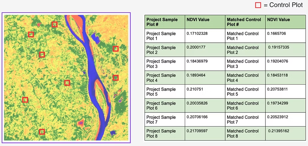This screenshot has height=146, width=308.
Task: Select the "Matched Control Plot 8" cell
Action: click(245, 133)
